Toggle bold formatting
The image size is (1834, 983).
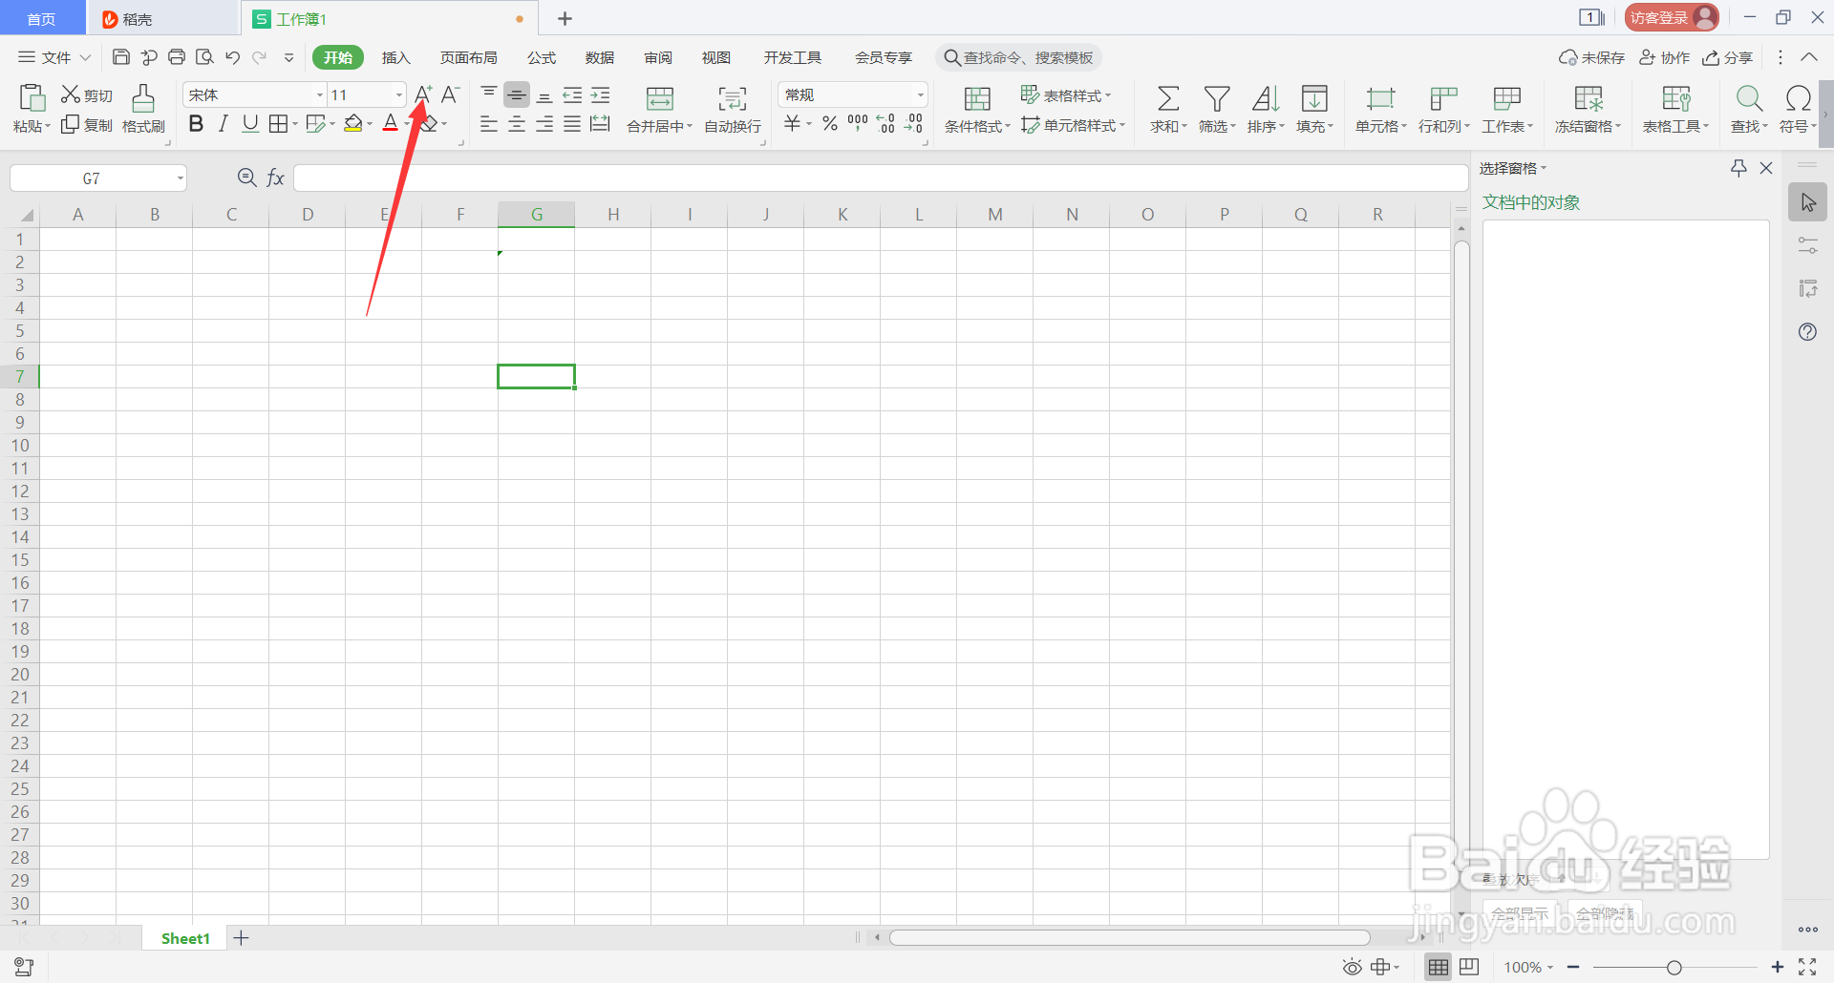point(196,123)
